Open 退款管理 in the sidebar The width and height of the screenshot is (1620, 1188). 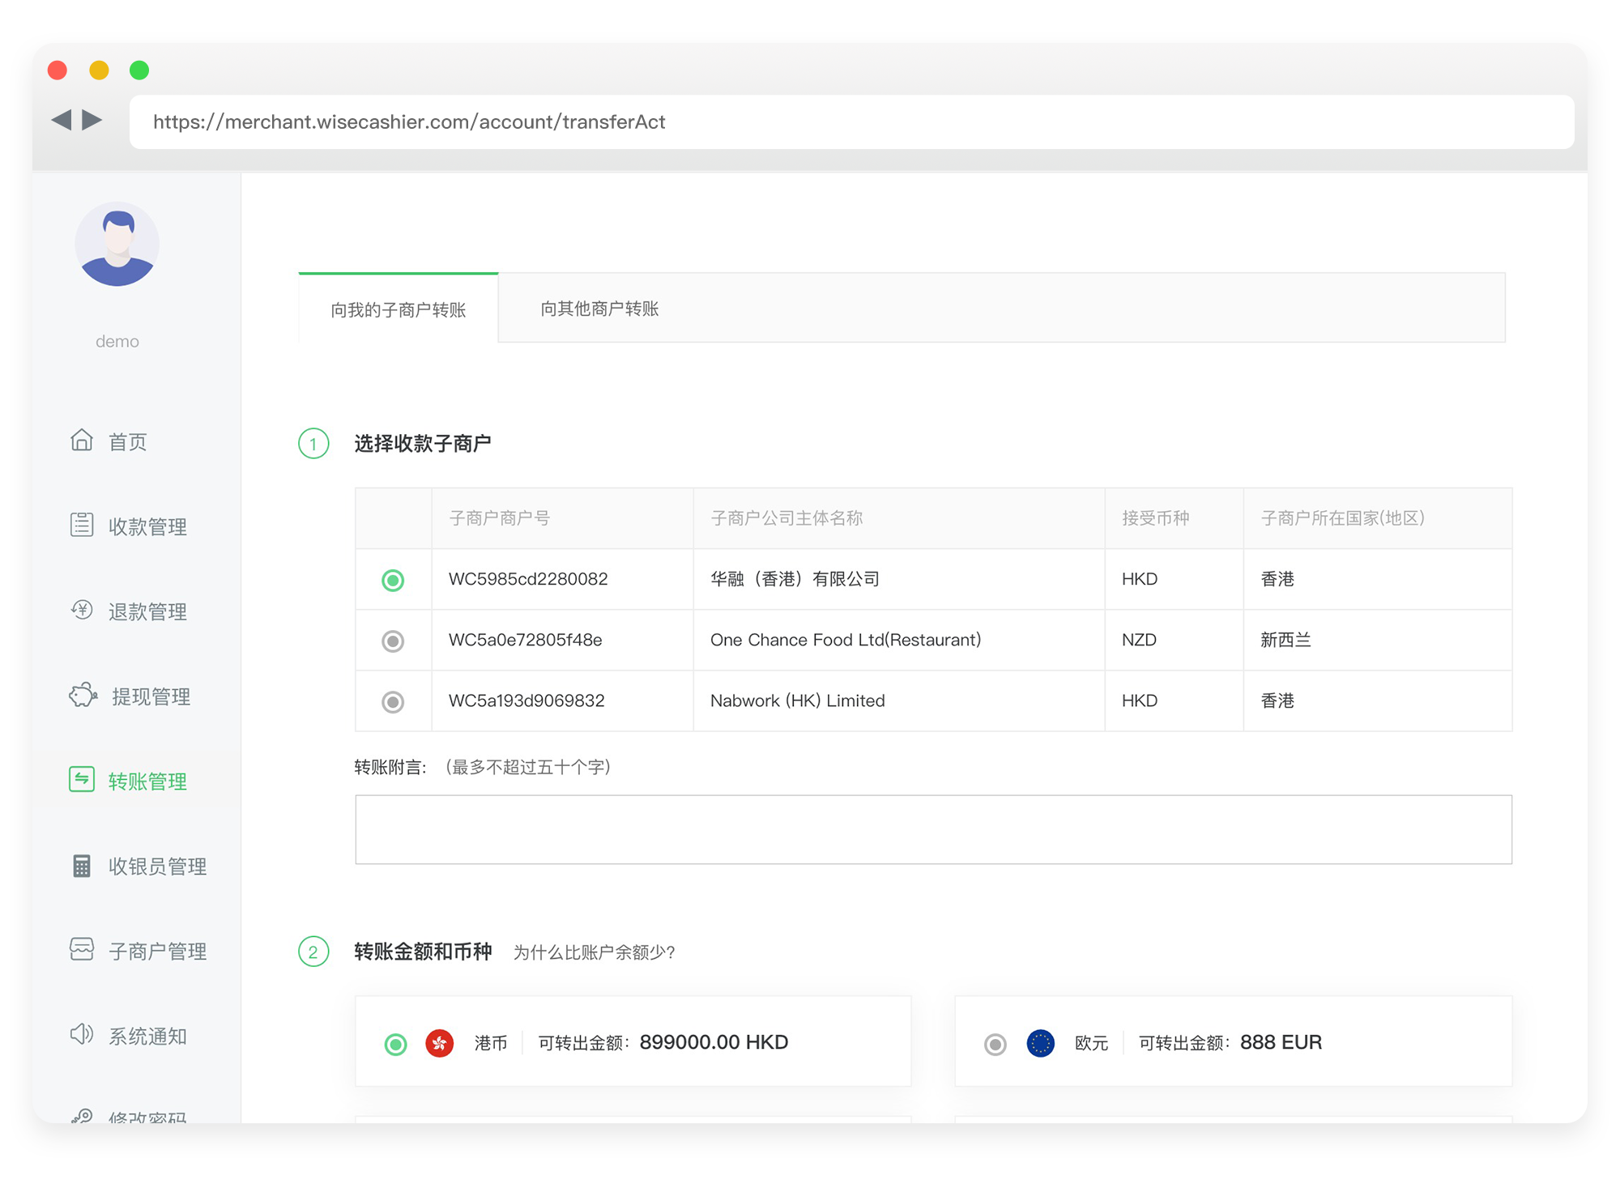coord(147,611)
